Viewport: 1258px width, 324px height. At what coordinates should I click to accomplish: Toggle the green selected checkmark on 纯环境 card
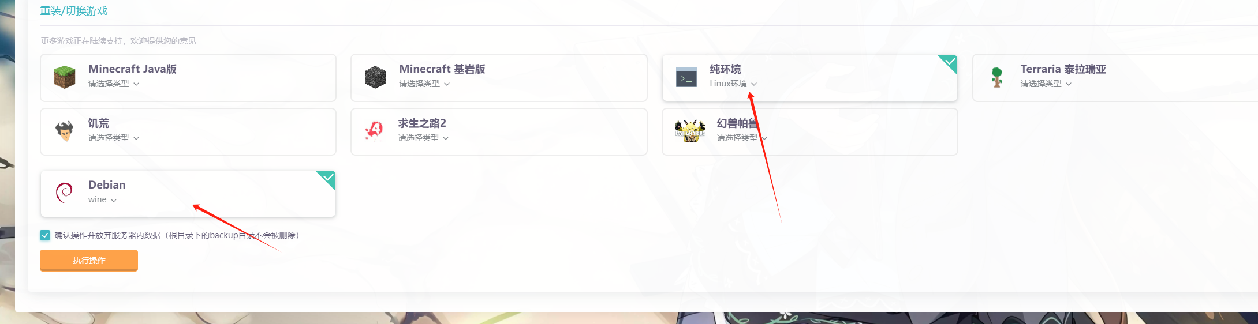[949, 62]
